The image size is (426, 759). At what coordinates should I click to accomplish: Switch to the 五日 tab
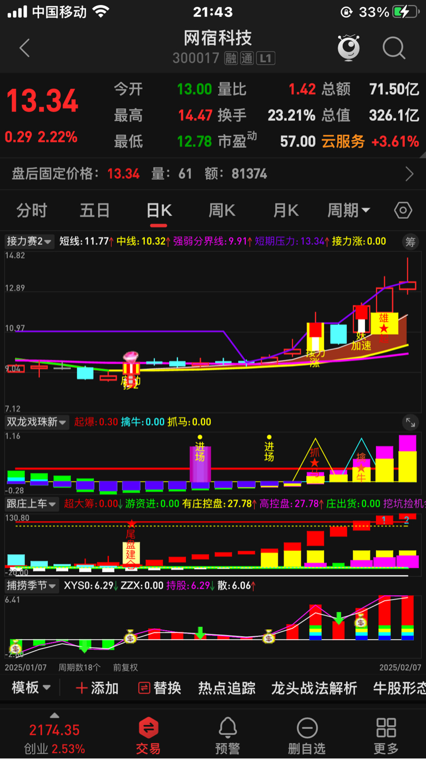[x=95, y=210]
